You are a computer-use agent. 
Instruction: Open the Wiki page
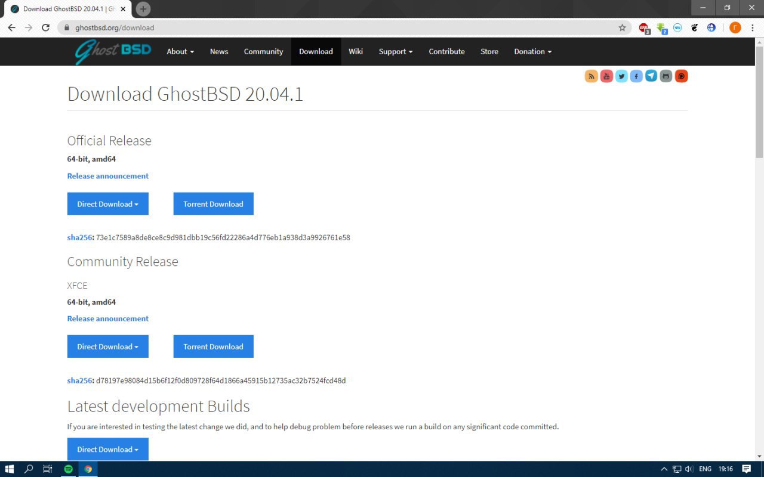click(356, 52)
